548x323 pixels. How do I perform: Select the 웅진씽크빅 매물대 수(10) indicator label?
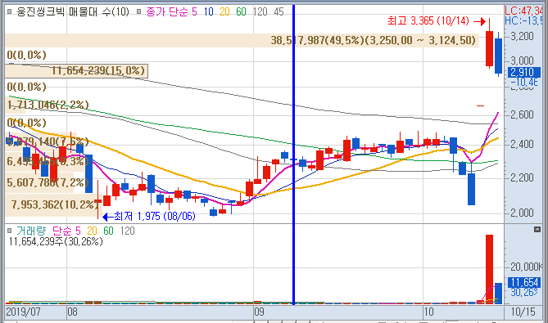tap(73, 12)
